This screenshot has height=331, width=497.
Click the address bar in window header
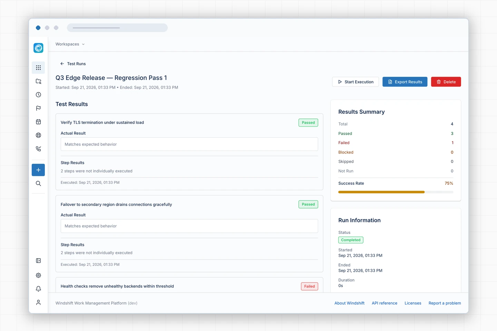tap(117, 28)
